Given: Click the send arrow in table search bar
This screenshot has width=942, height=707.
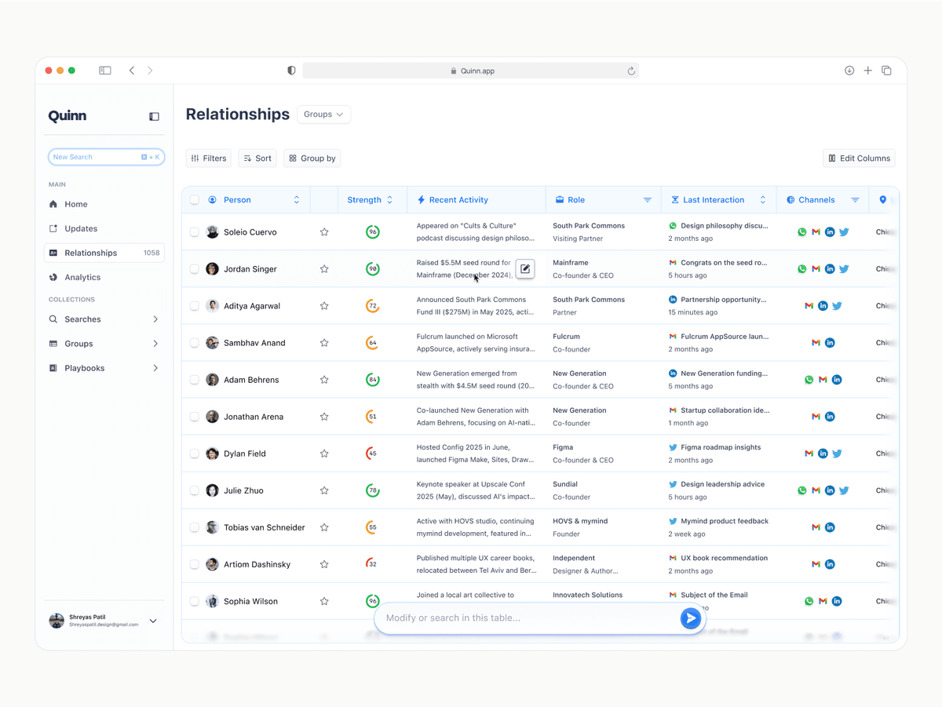Looking at the screenshot, I should coord(690,618).
